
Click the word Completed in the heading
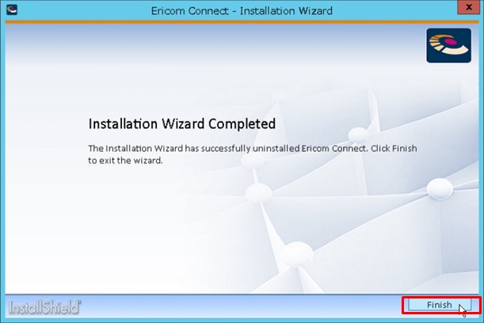(242, 123)
